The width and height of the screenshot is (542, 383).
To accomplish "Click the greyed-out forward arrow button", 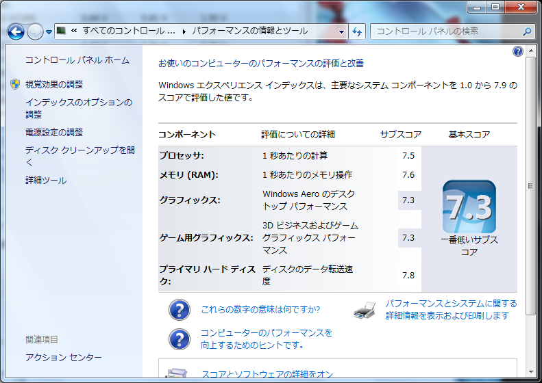I will pos(35,31).
